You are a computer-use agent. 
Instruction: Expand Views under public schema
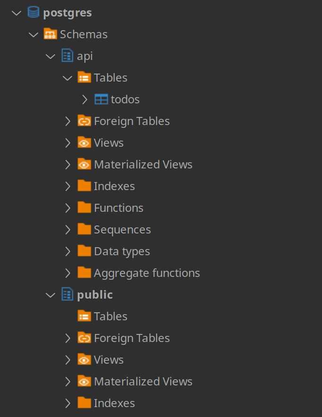68,360
